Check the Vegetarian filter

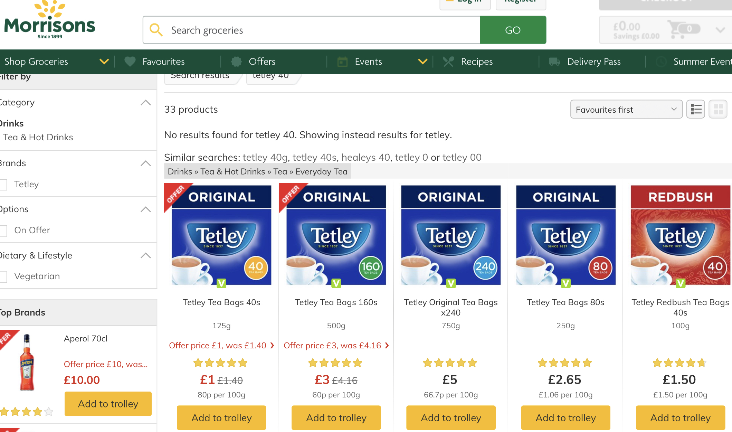click(x=3, y=276)
